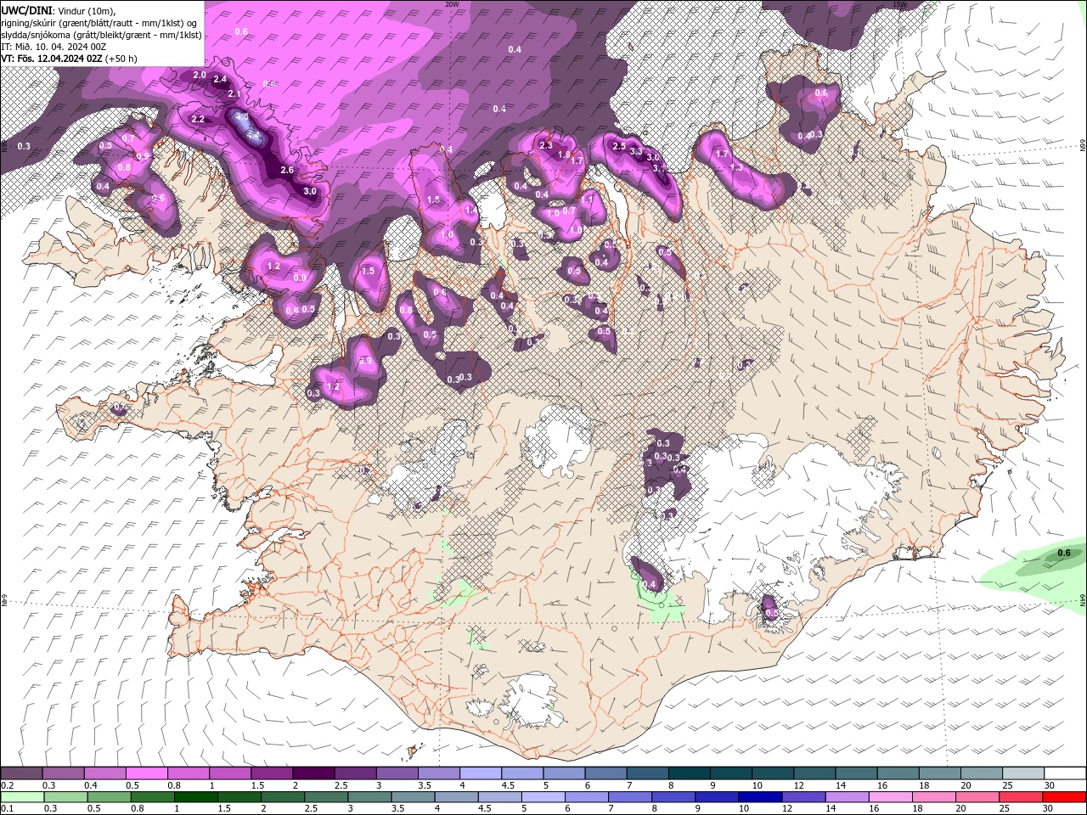Image resolution: width=1087 pixels, height=815 pixels.
Task: Select the bottom-row red swatch labeled 30
Action: tap(1064, 797)
